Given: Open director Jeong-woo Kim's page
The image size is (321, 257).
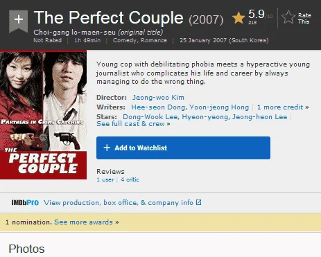Looking at the screenshot, I should click(158, 98).
